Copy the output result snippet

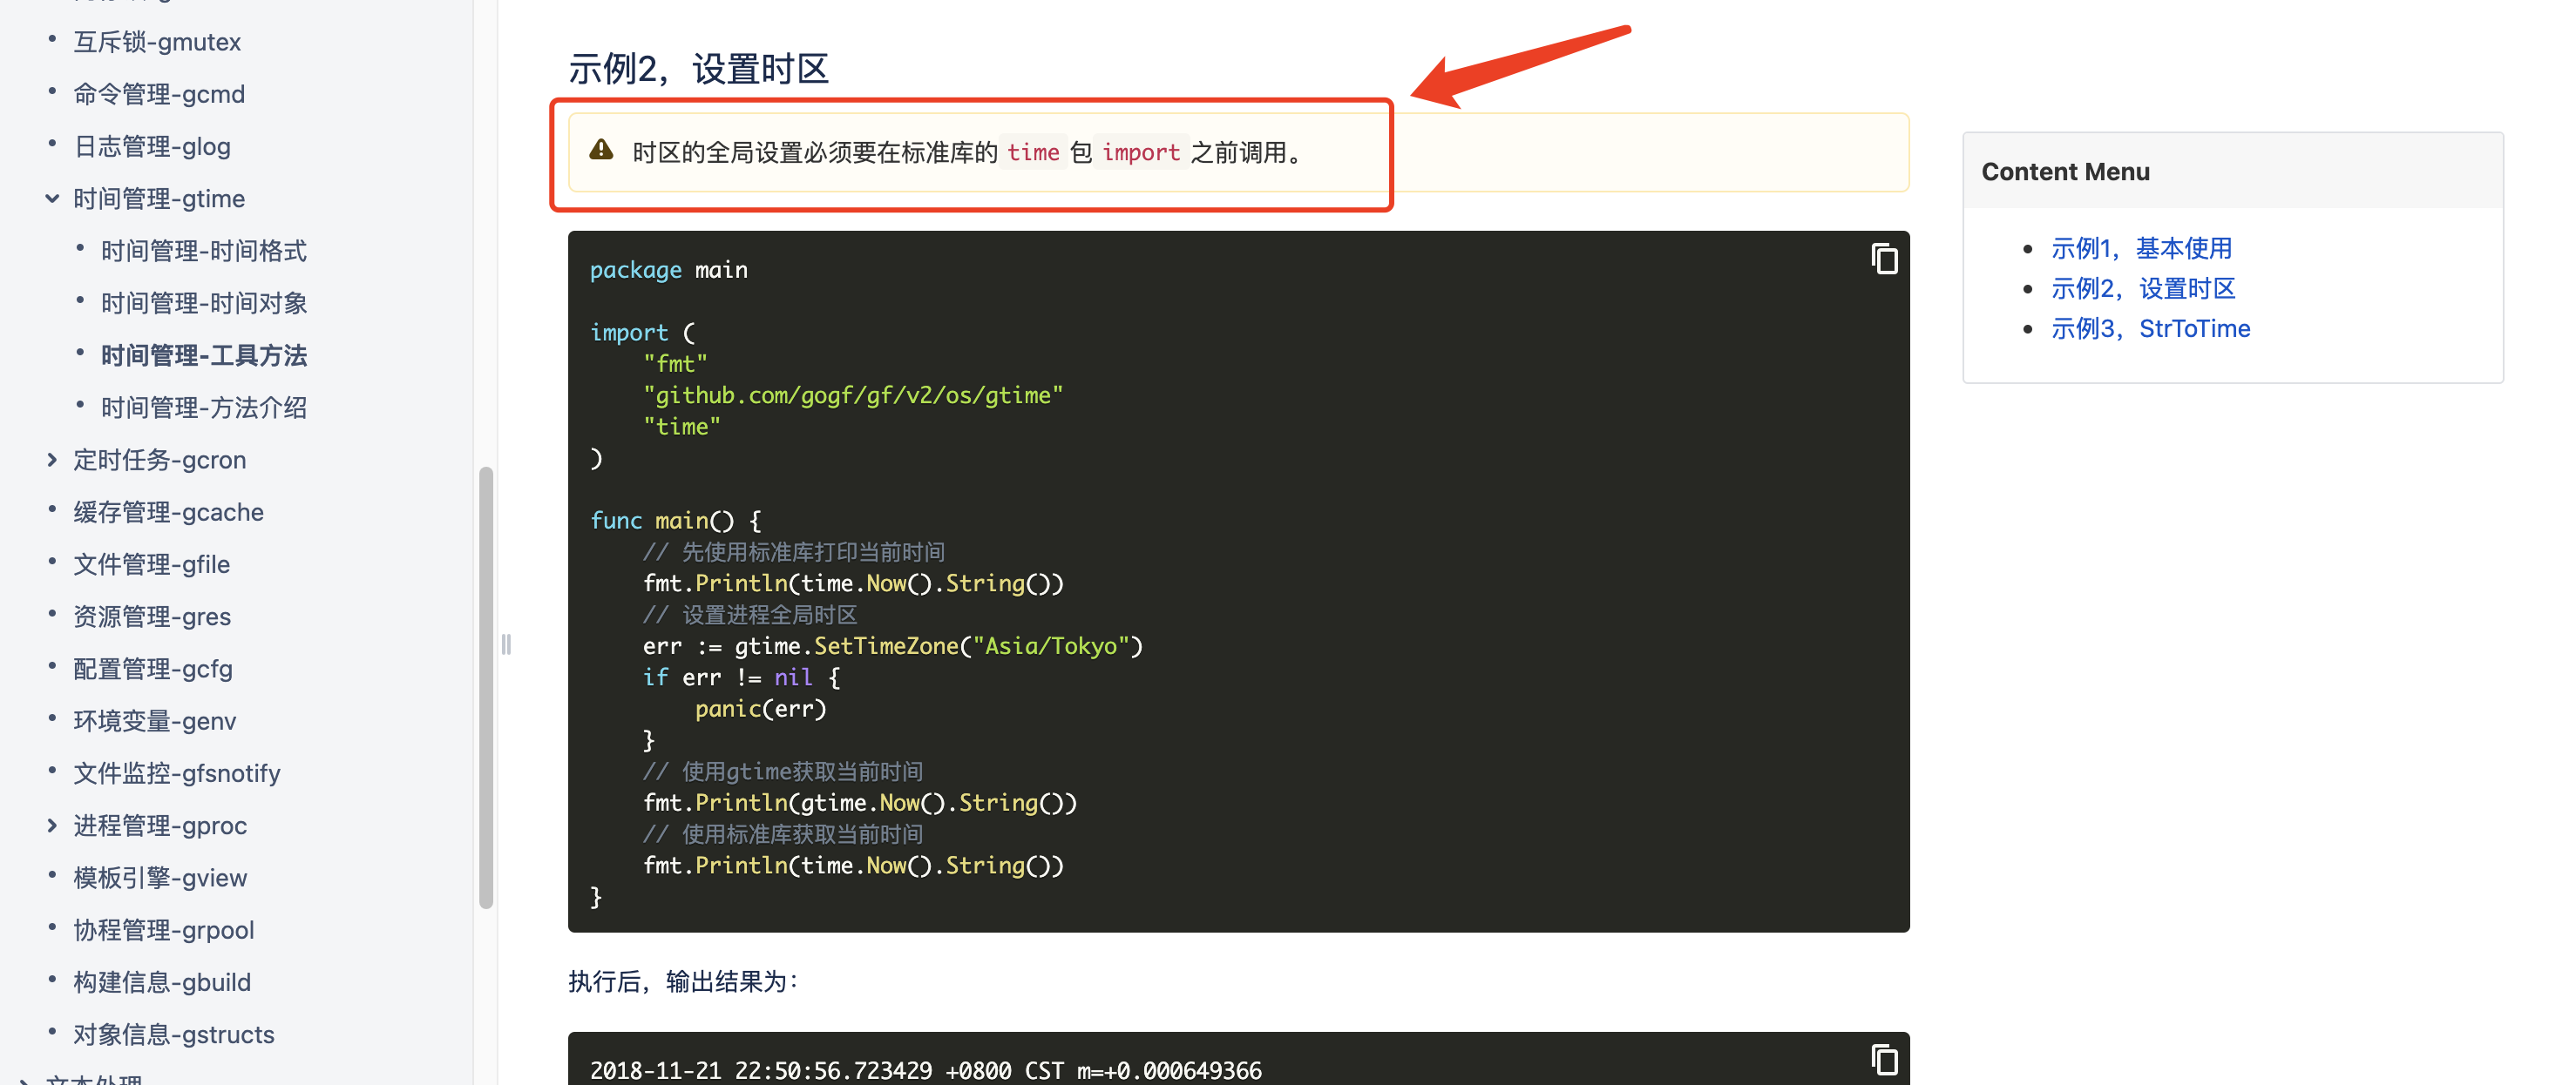coord(1884,1060)
